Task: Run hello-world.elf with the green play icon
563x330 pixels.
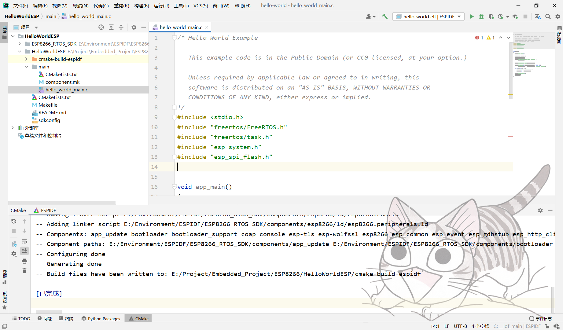Action: [x=472, y=16]
